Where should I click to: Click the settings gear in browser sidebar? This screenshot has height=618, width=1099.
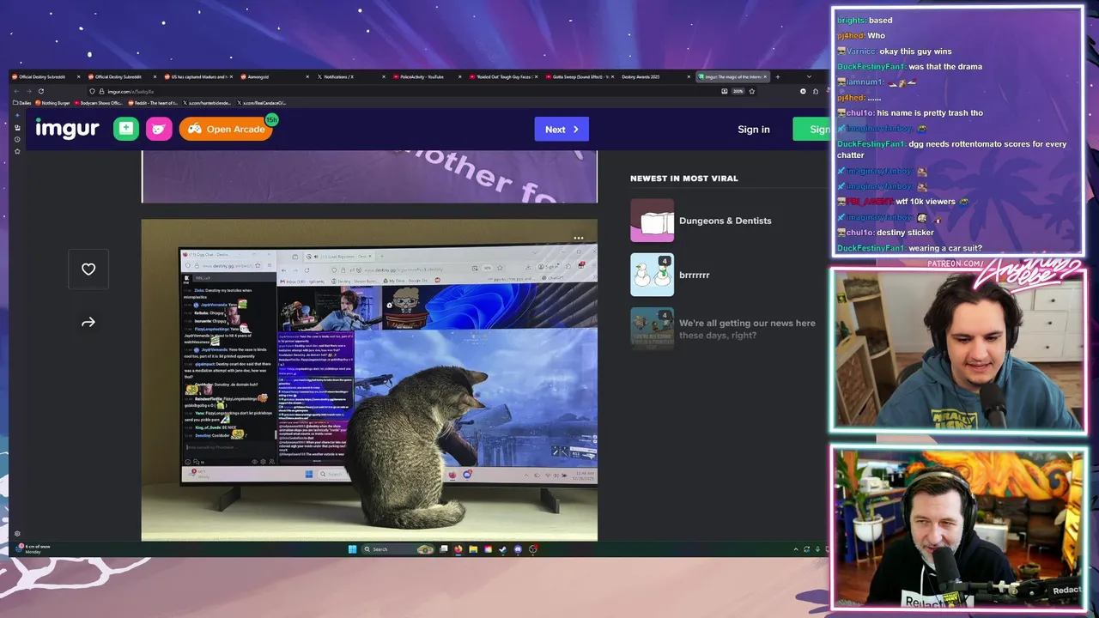17,534
